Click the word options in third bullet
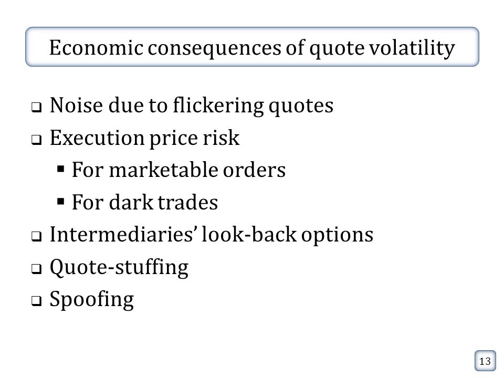 pyautogui.click(x=337, y=235)
